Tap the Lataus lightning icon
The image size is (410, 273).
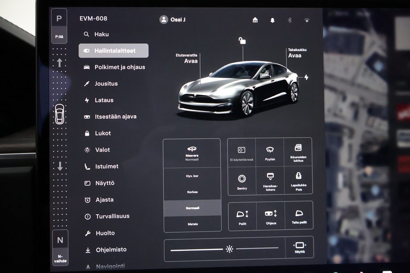point(87,100)
